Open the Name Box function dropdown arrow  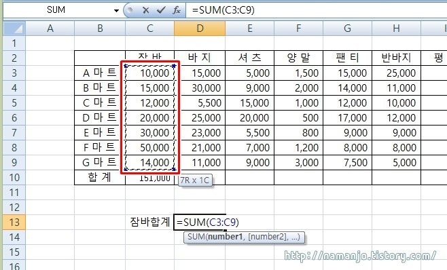pos(116,11)
